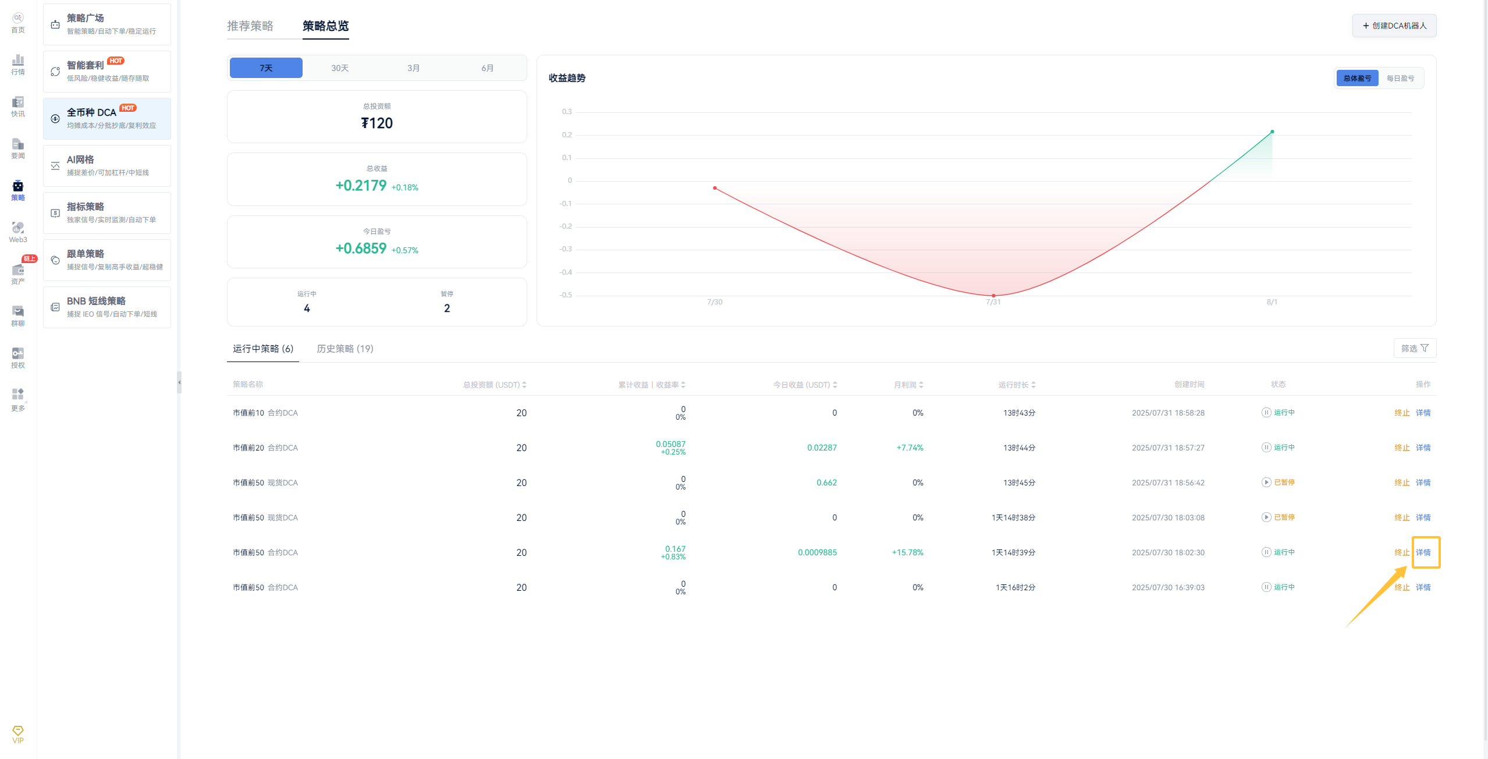
Task: Collapse the strategy side panel handle
Action: coord(179,382)
